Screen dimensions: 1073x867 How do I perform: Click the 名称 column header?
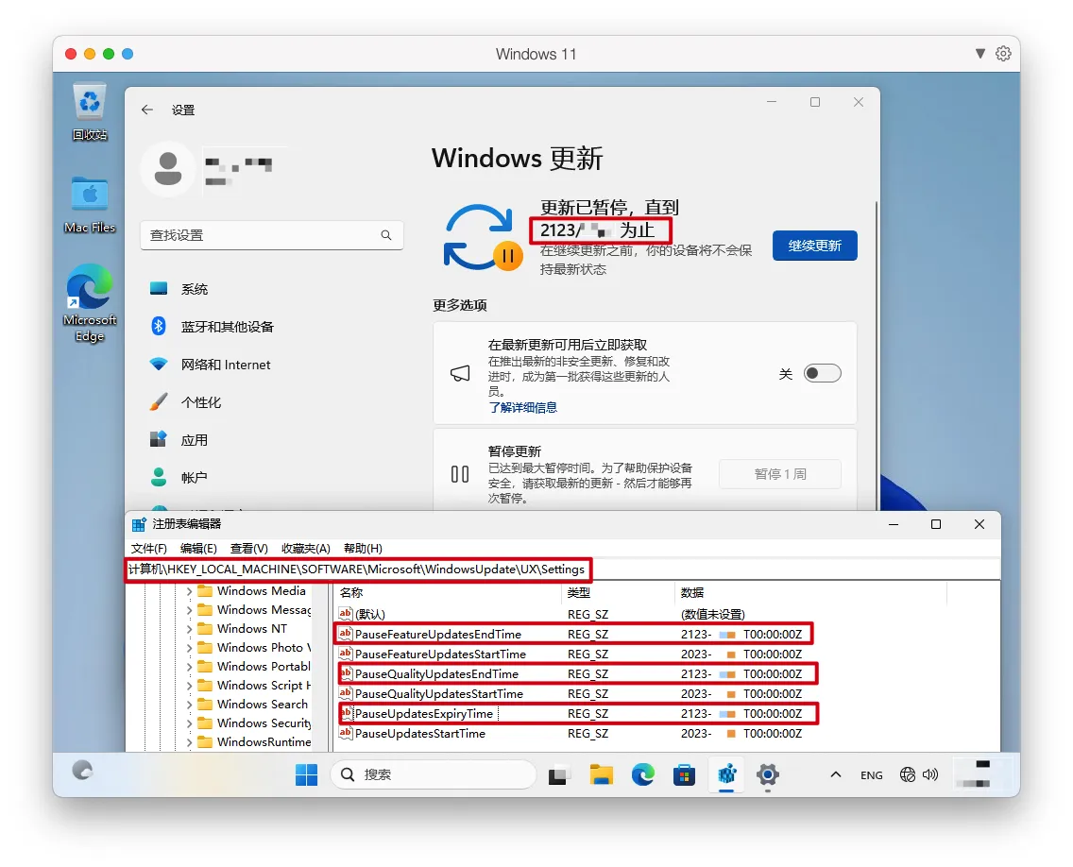(x=448, y=592)
